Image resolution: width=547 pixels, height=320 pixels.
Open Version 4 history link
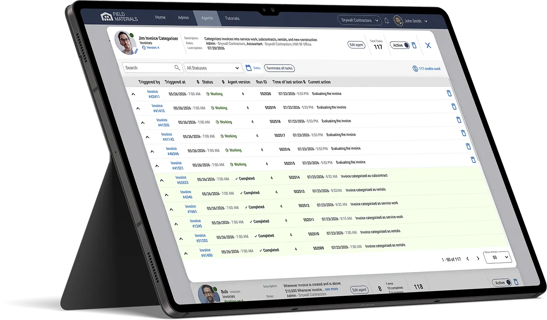tap(150, 48)
